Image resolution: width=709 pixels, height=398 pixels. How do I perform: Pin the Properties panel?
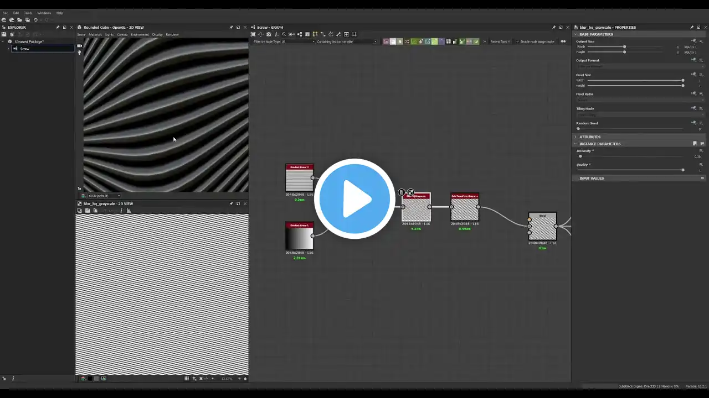pos(692,27)
